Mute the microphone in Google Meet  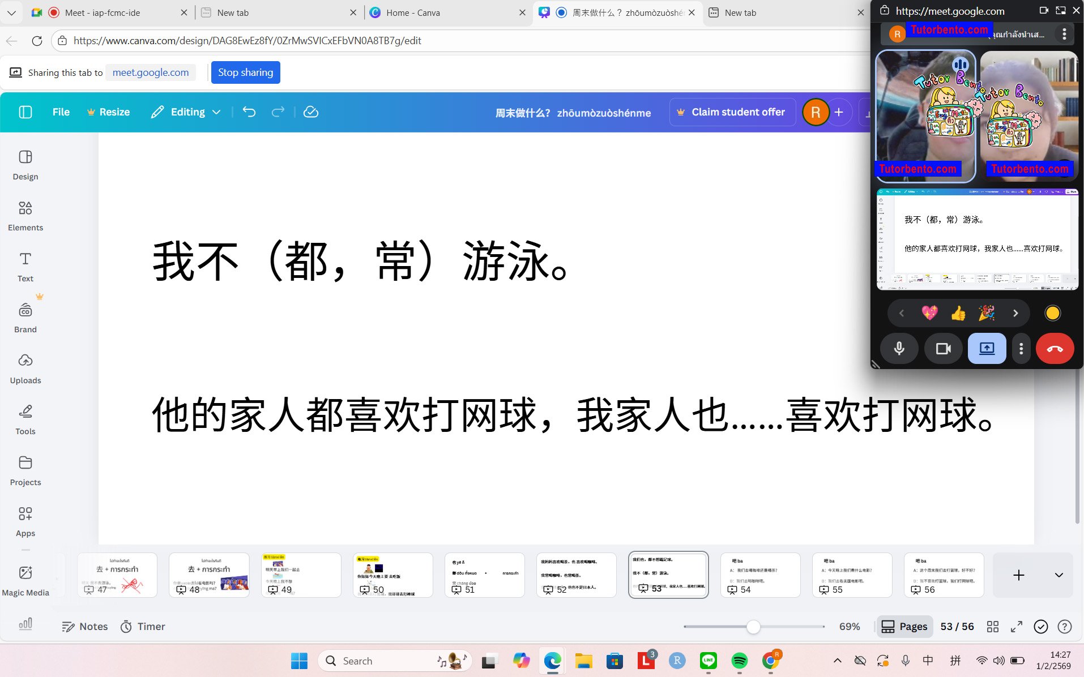[x=899, y=348]
